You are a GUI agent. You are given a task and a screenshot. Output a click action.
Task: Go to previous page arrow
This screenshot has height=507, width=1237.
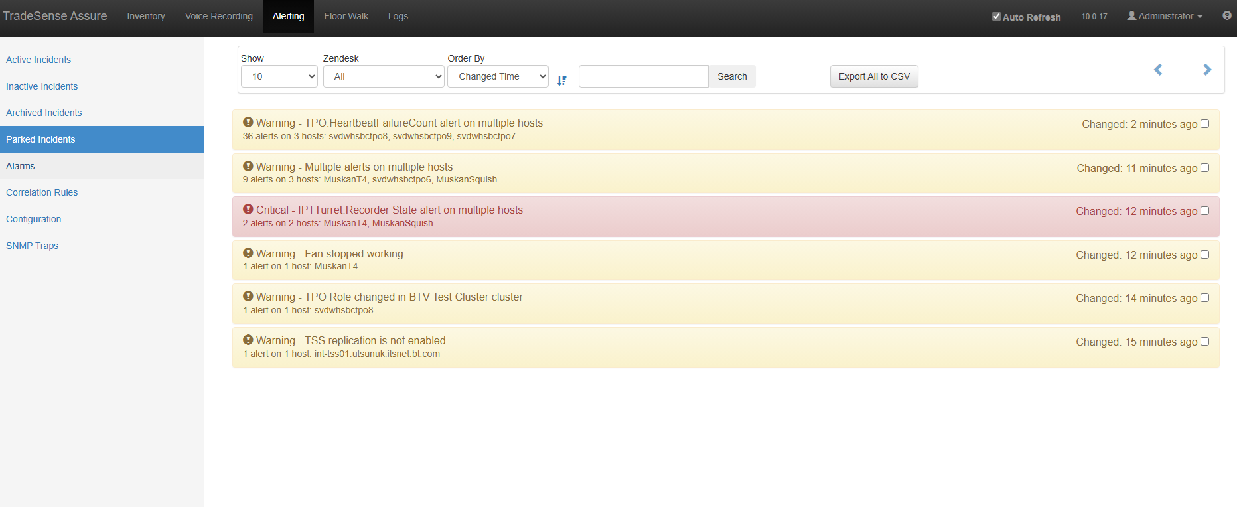pos(1158,70)
